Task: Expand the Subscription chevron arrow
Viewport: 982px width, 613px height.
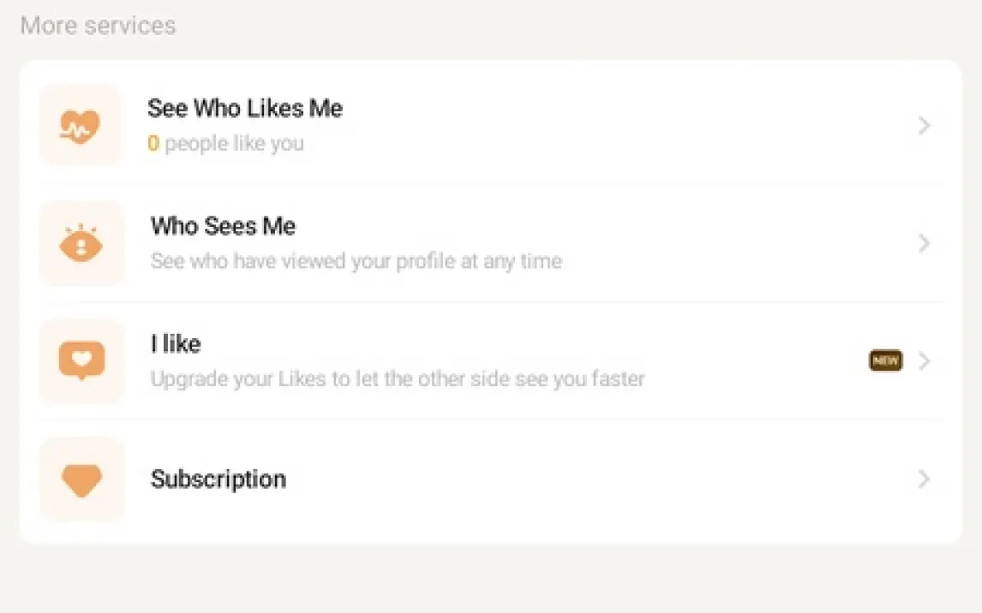Action: (x=924, y=479)
